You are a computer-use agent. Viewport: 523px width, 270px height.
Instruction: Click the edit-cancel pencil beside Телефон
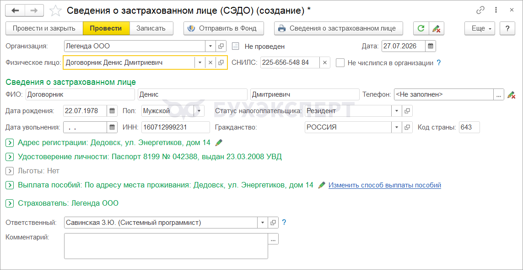pyautogui.click(x=511, y=95)
